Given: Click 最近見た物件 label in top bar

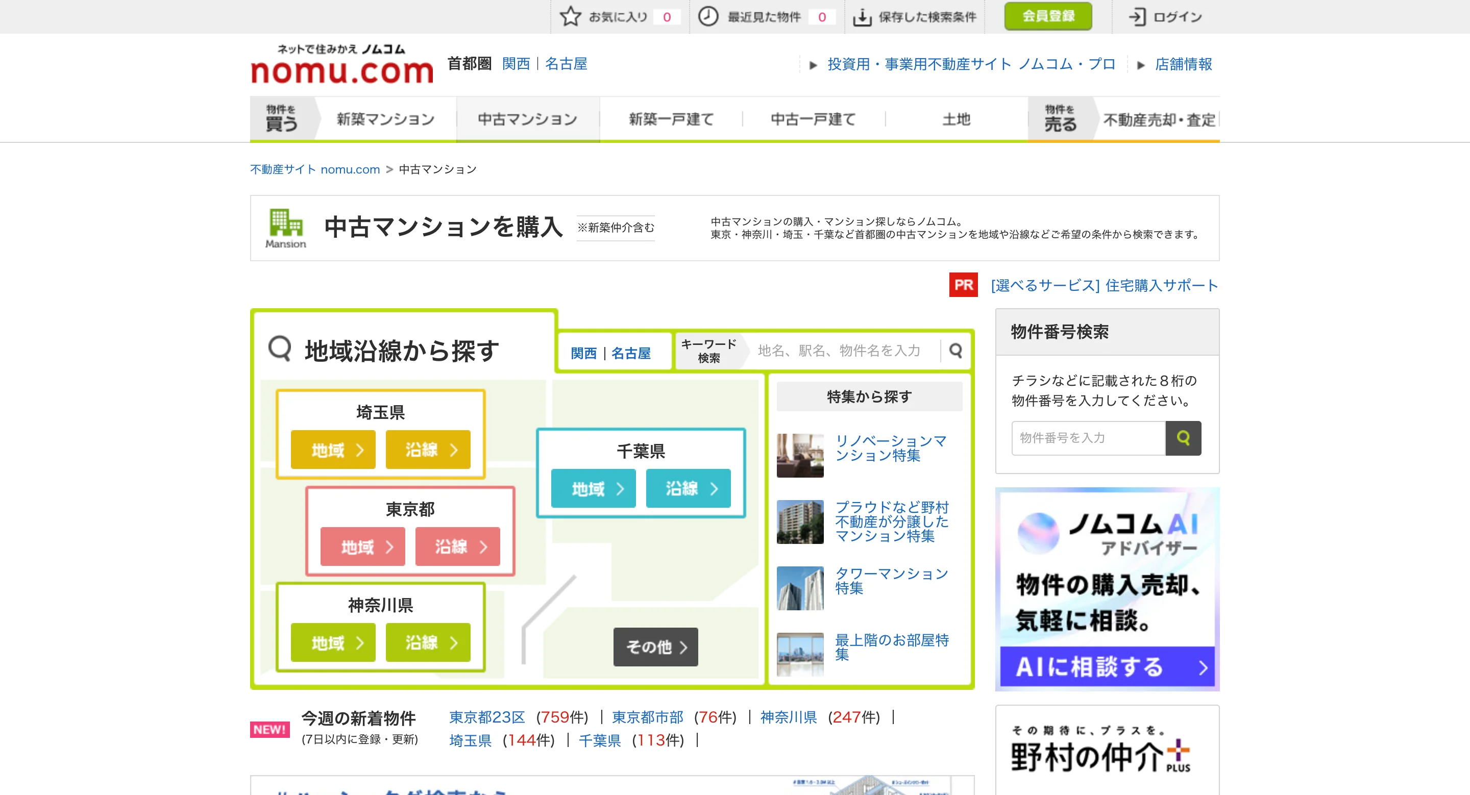Looking at the screenshot, I should [764, 17].
